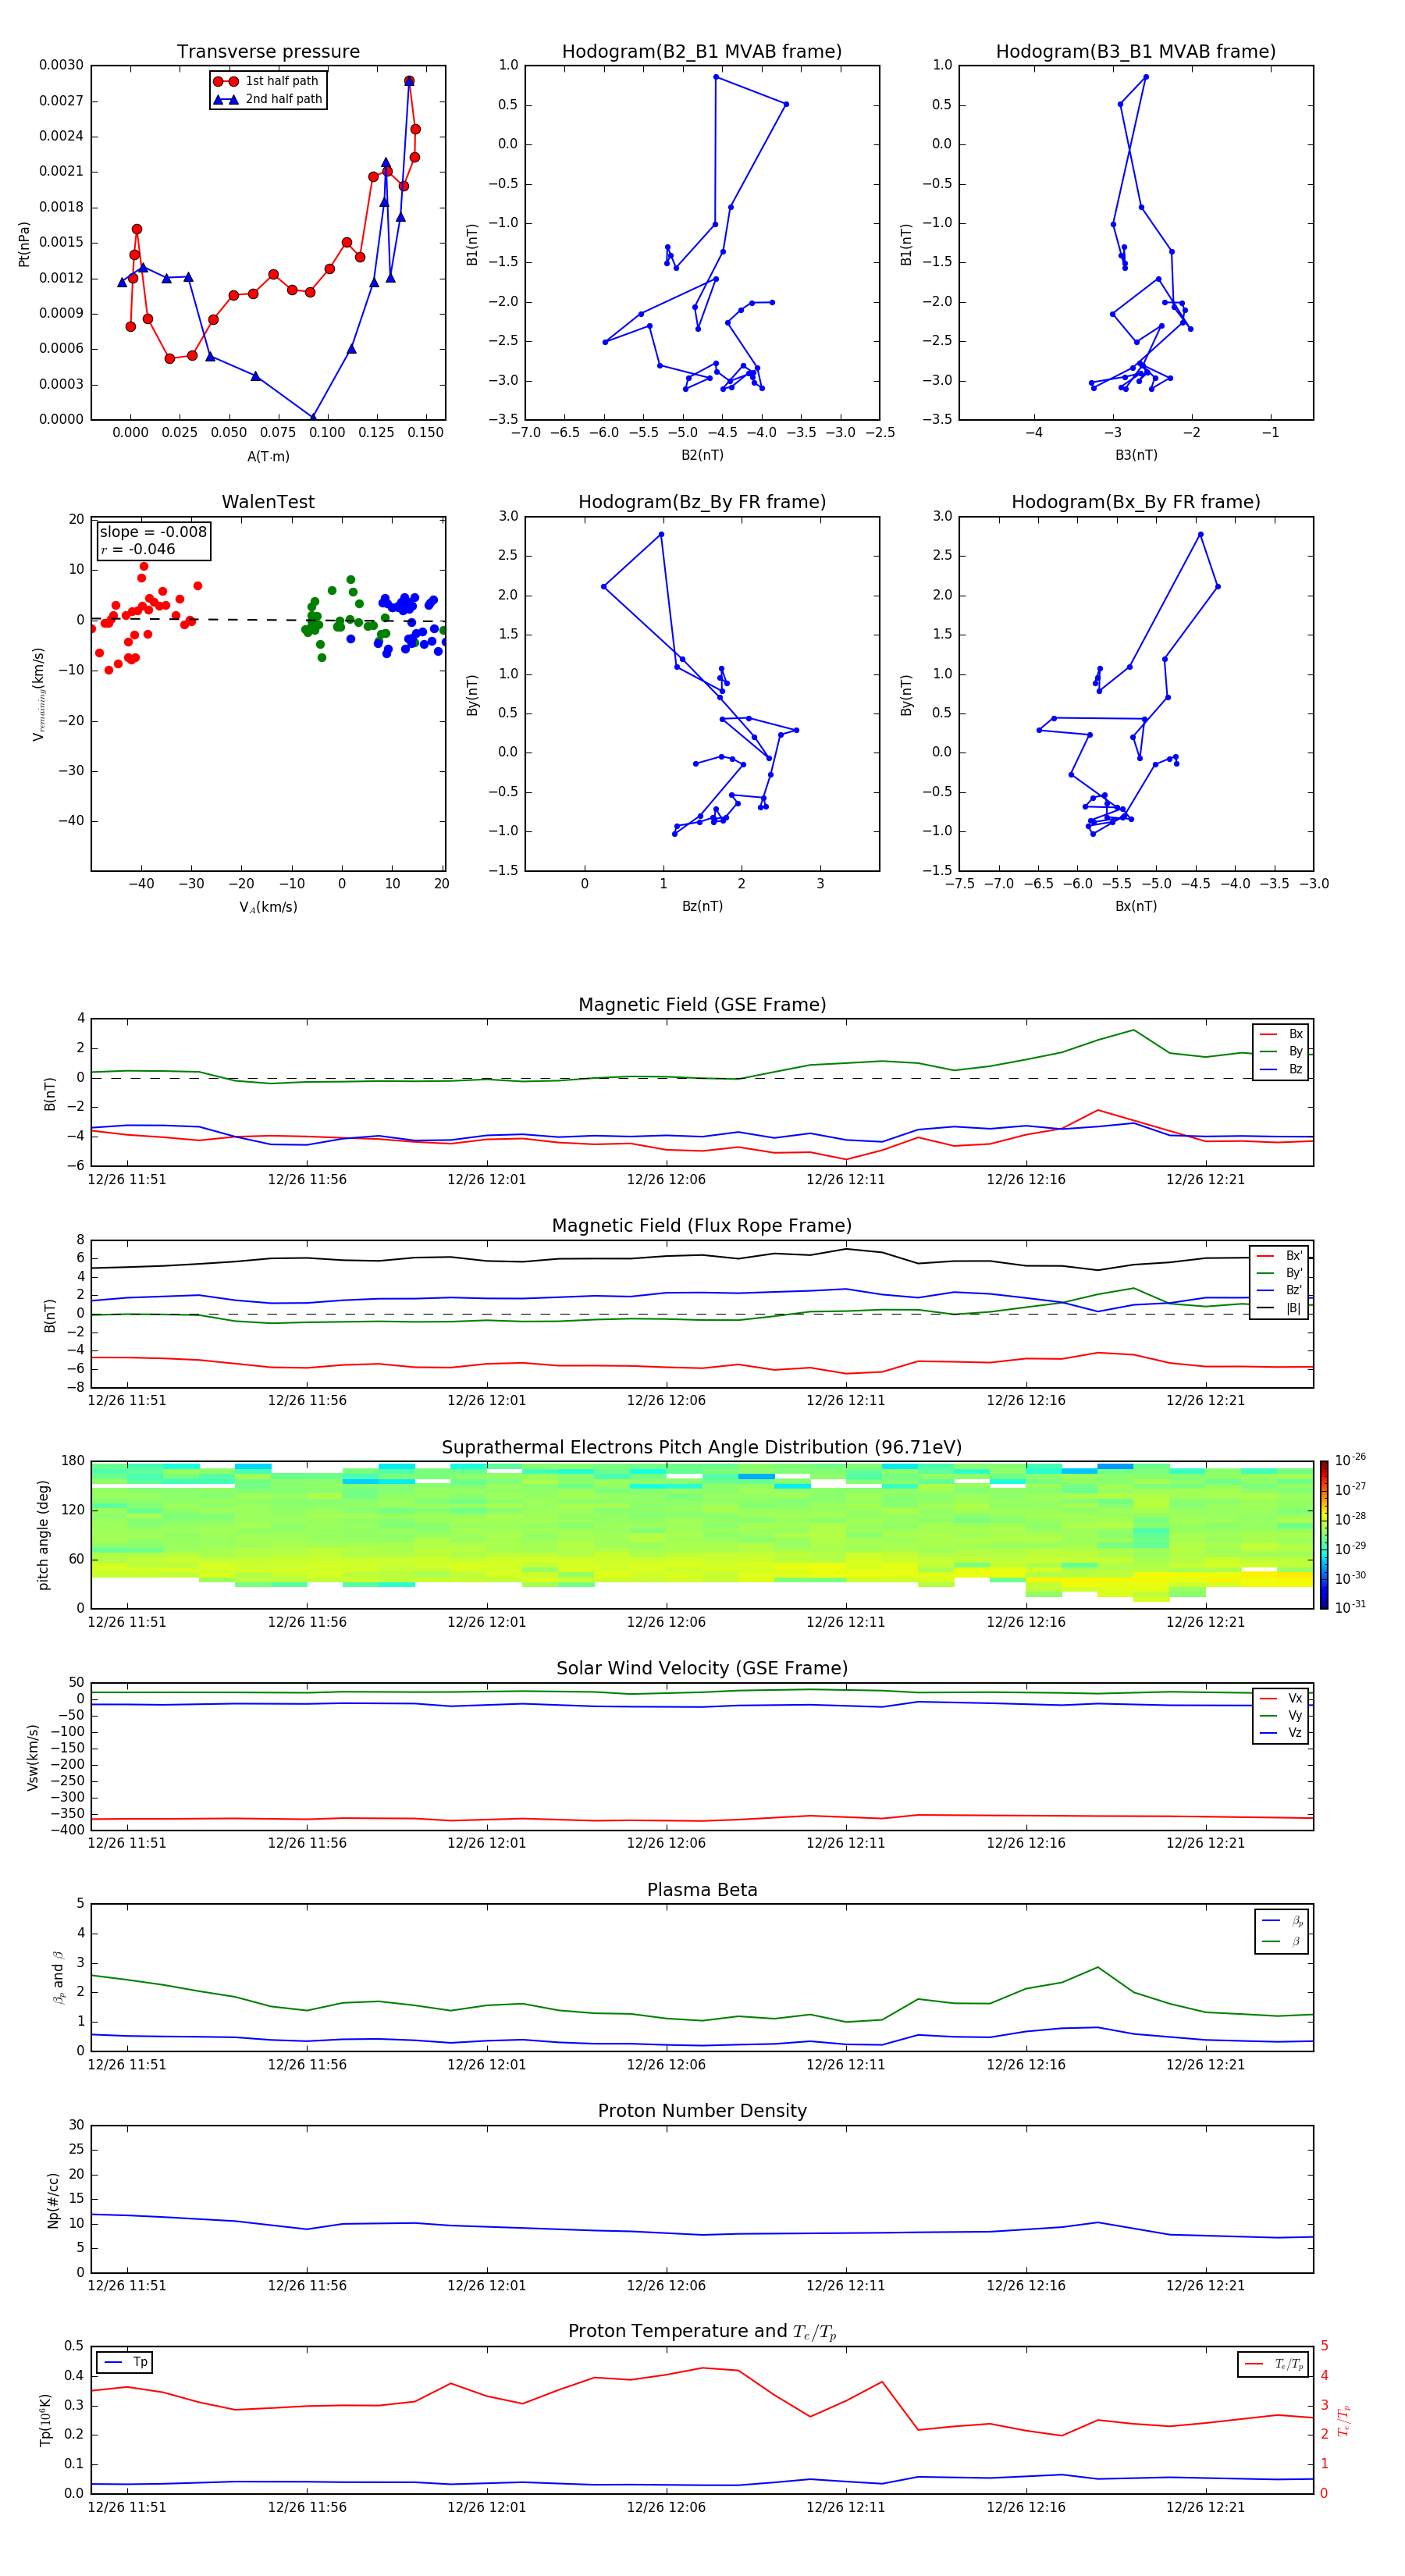Screen dimensions: 1405x2576
Task: Select the red Te/Tp legend entry
Action: click(x=1275, y=2364)
